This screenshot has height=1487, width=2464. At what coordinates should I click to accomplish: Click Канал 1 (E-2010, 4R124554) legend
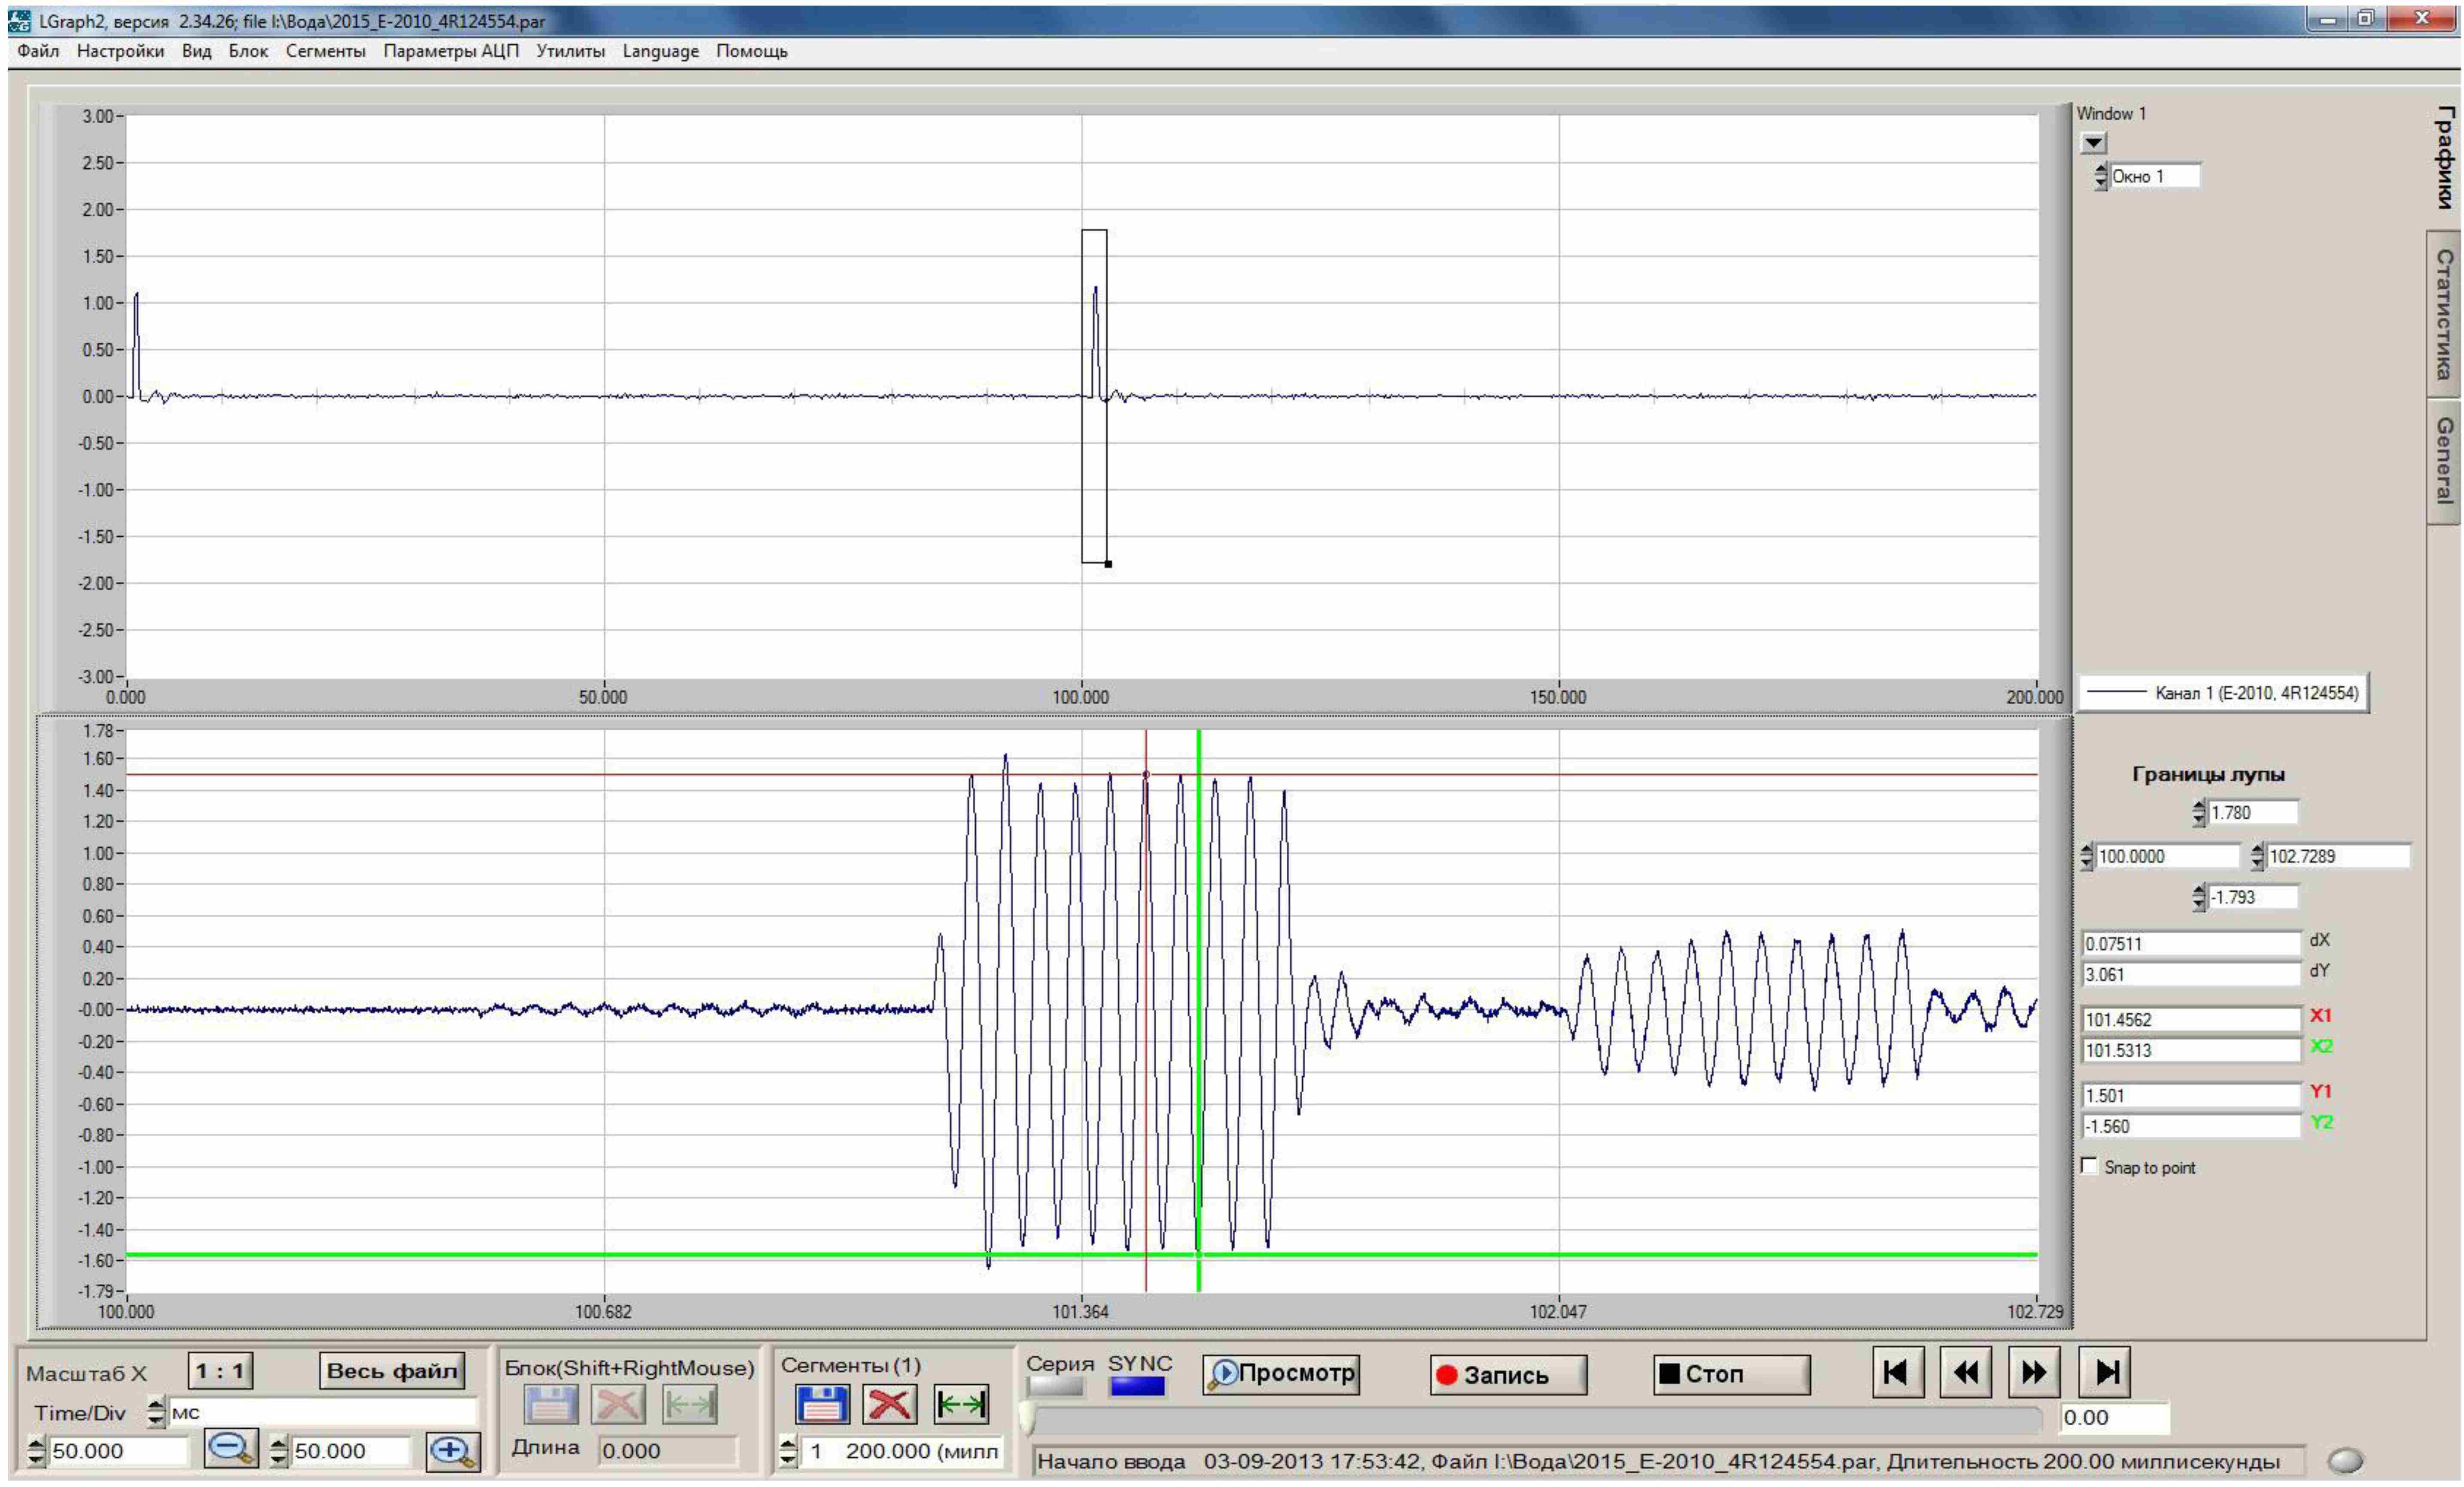(2224, 692)
